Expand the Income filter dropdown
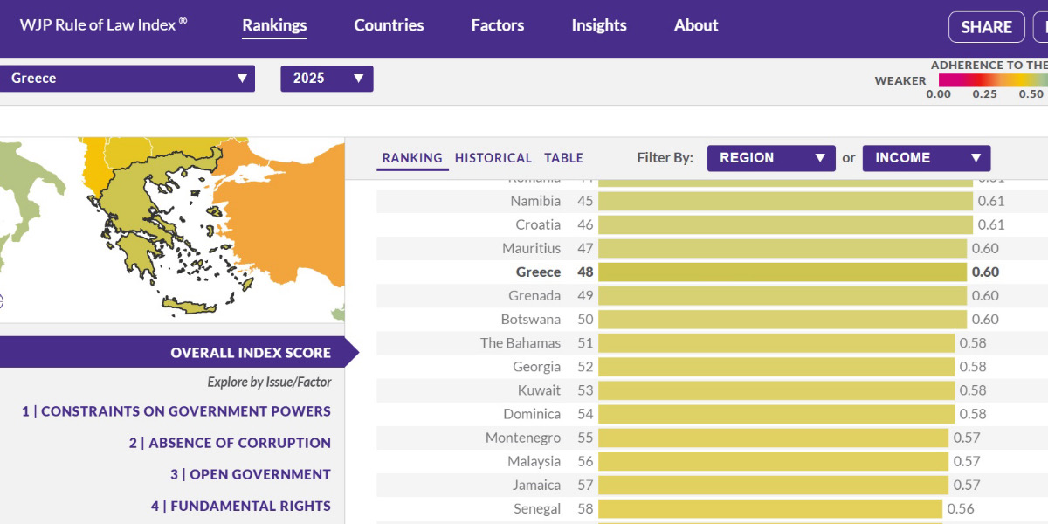 [x=926, y=158]
